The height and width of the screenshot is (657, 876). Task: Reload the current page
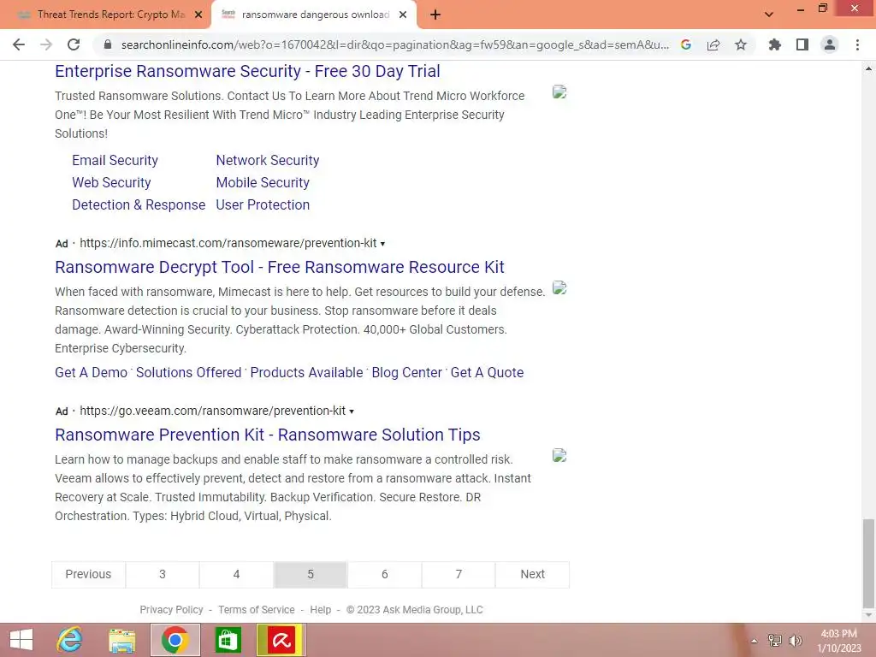pos(74,44)
